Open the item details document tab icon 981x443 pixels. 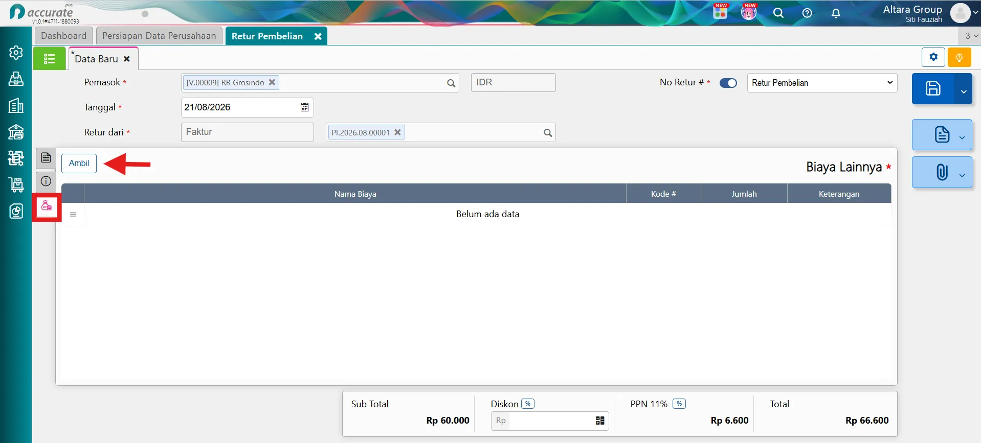click(46, 158)
